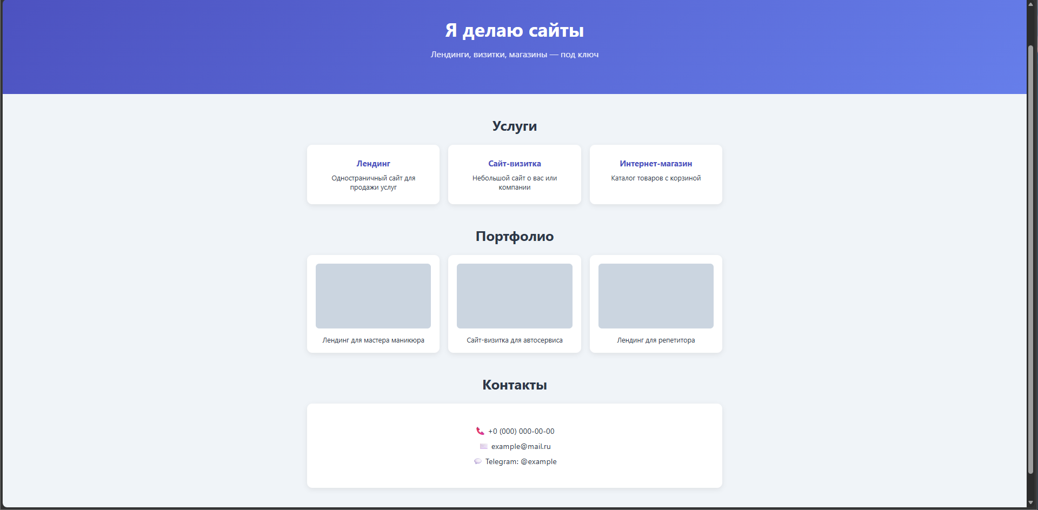
Task: Click caption Лендинг для репетитора
Action: point(656,340)
